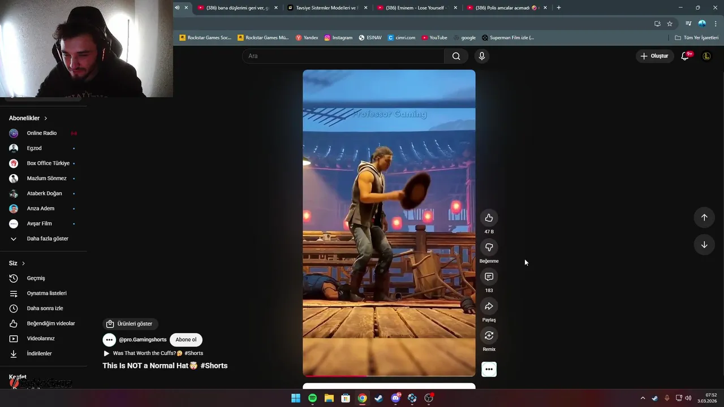Click Ürünleri göster products button

tap(130, 324)
